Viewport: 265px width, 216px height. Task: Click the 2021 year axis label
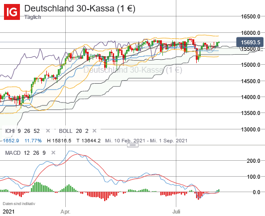(9, 212)
